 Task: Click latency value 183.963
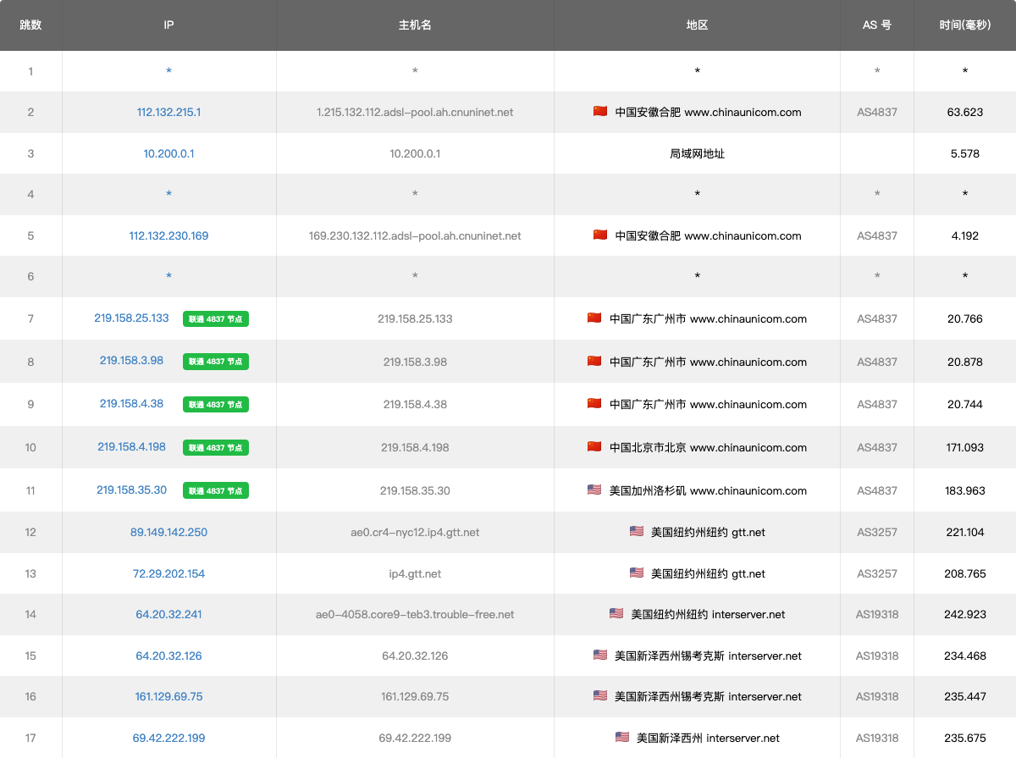(965, 490)
